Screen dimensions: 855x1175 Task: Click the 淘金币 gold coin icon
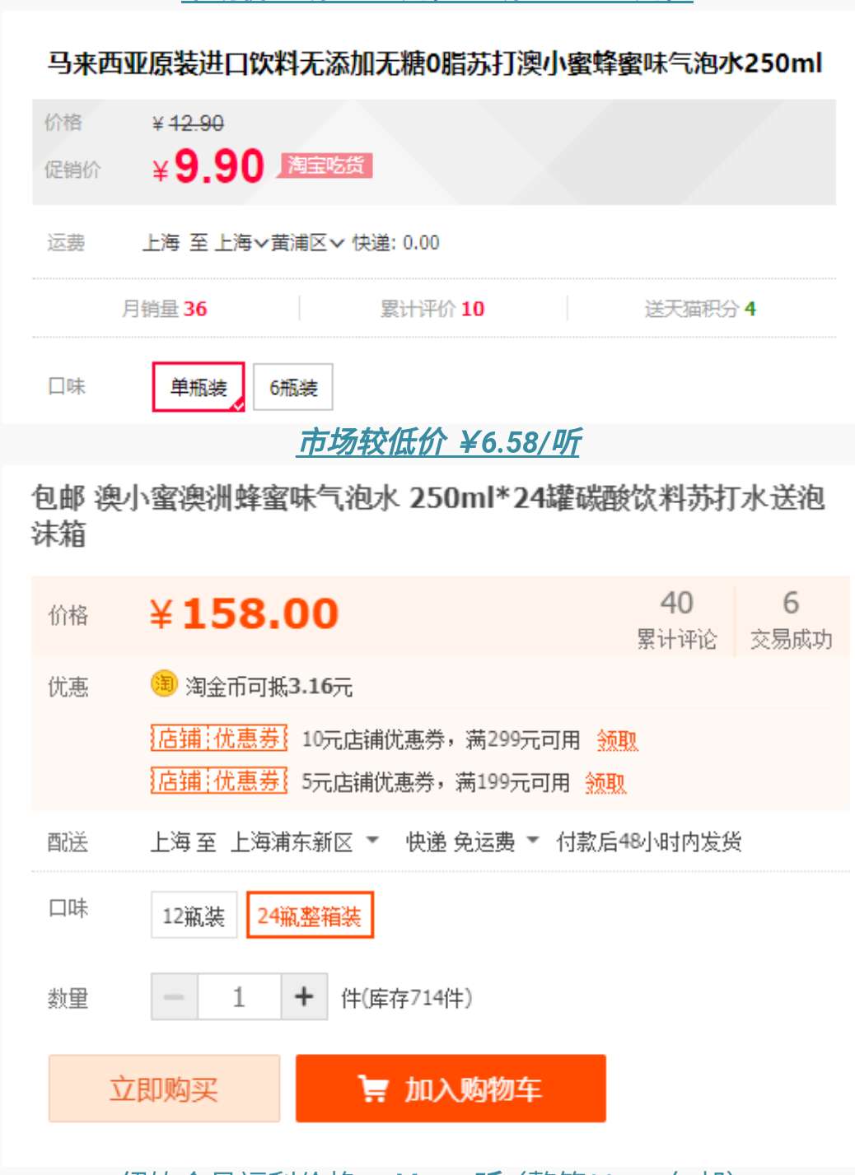(x=164, y=683)
